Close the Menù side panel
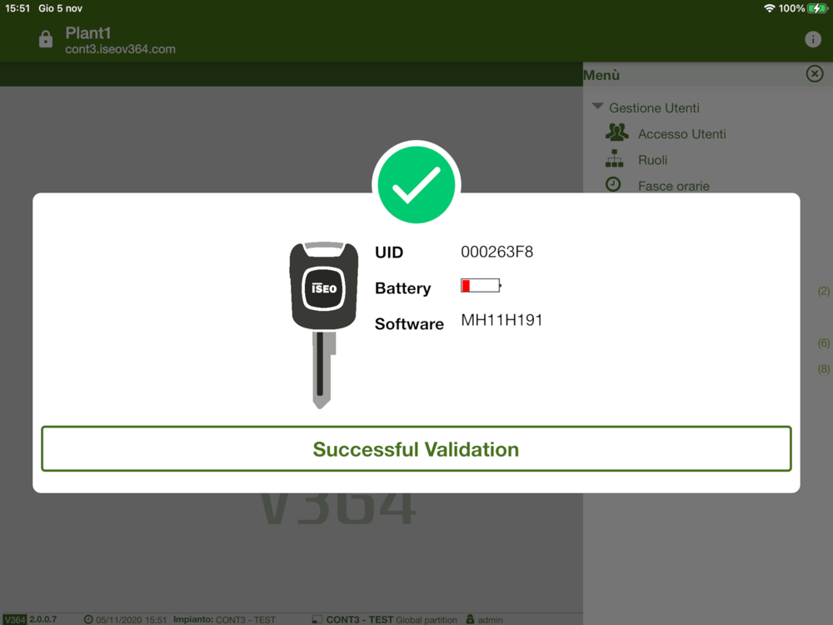 tap(814, 74)
